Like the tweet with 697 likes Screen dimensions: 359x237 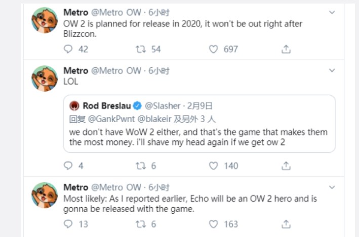pos(214,49)
